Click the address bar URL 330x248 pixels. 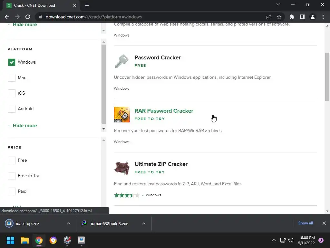tap(94, 17)
